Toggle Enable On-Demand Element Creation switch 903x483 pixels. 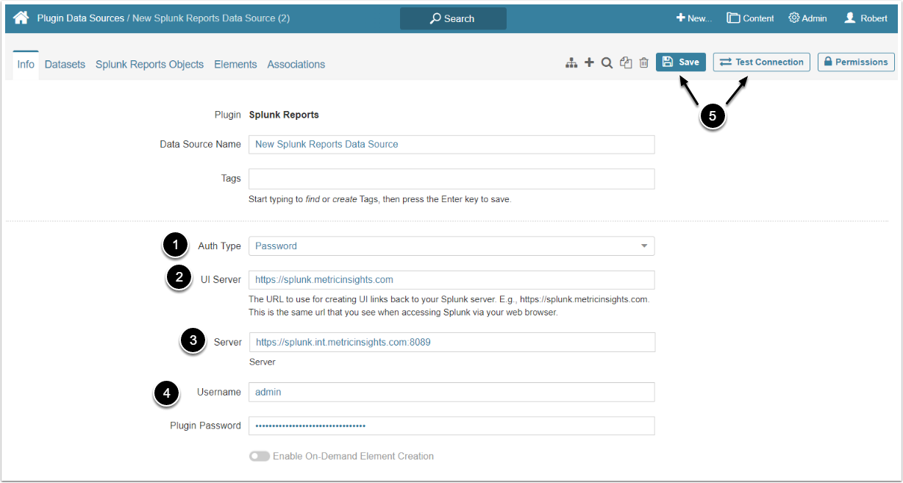(x=259, y=457)
